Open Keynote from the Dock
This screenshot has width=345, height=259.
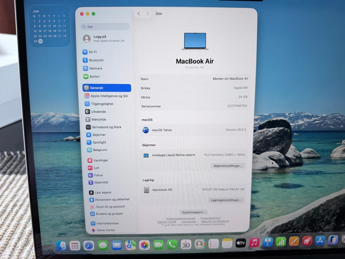[x=267, y=242]
